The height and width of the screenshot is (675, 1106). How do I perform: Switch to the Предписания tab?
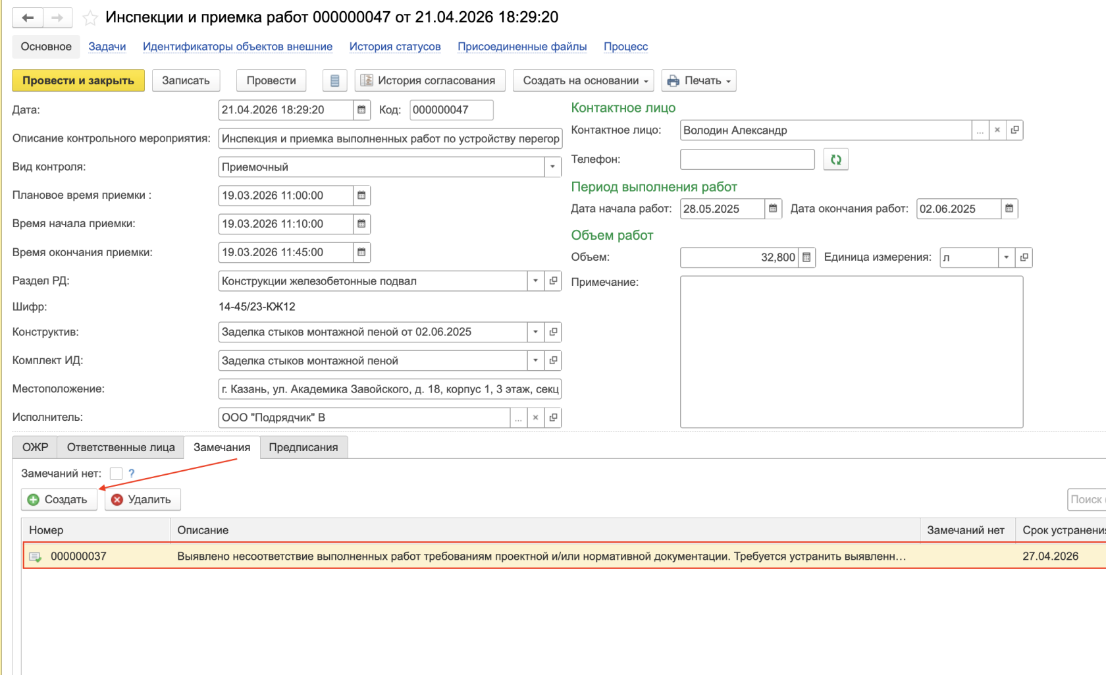tap(303, 447)
